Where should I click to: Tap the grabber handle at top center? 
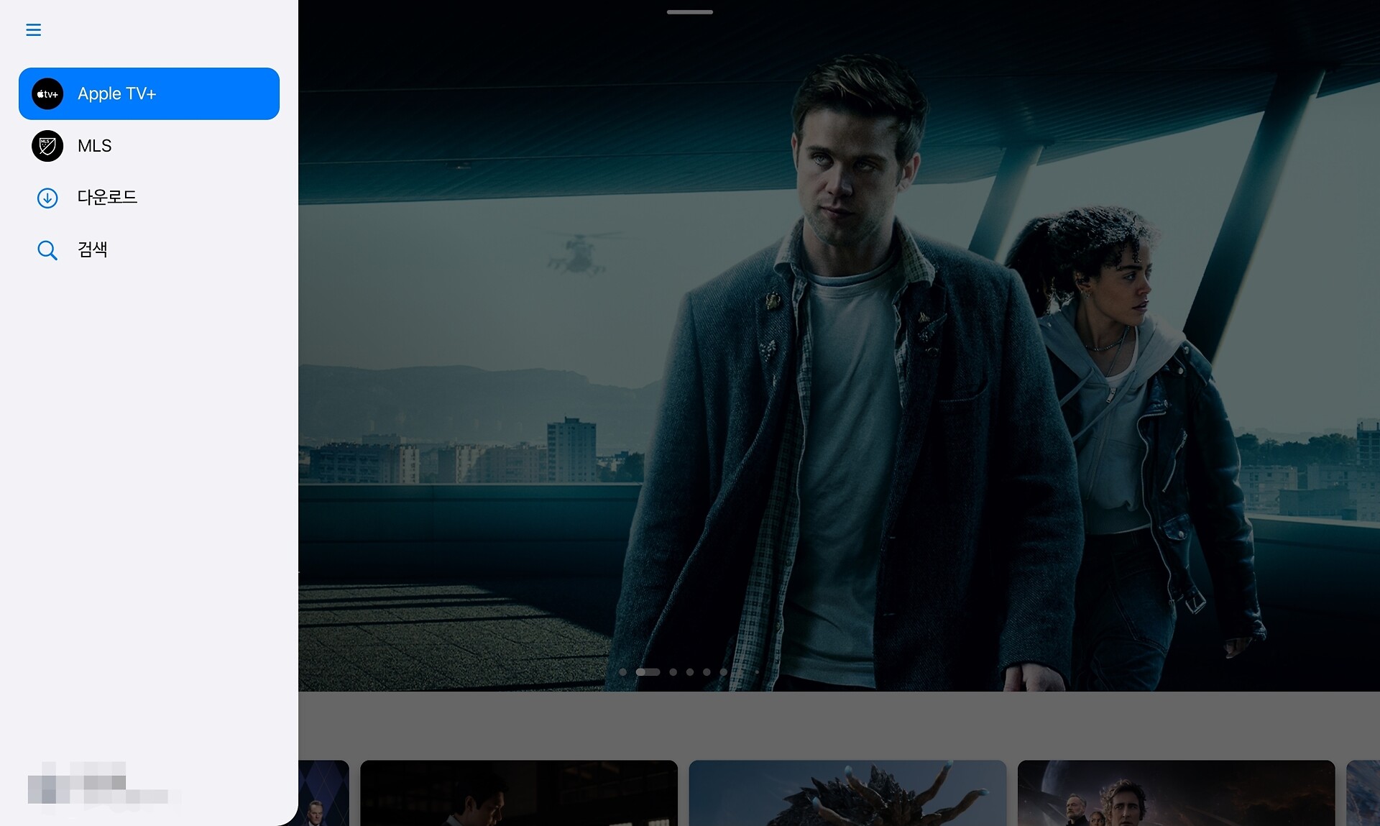(x=689, y=12)
